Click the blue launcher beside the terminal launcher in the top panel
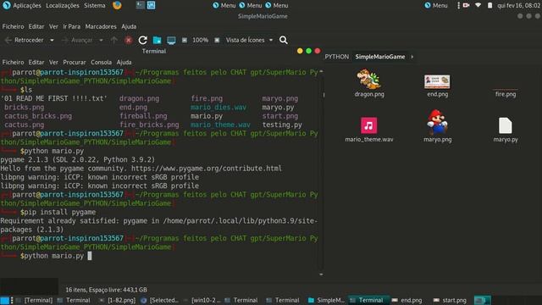 click(151, 5)
